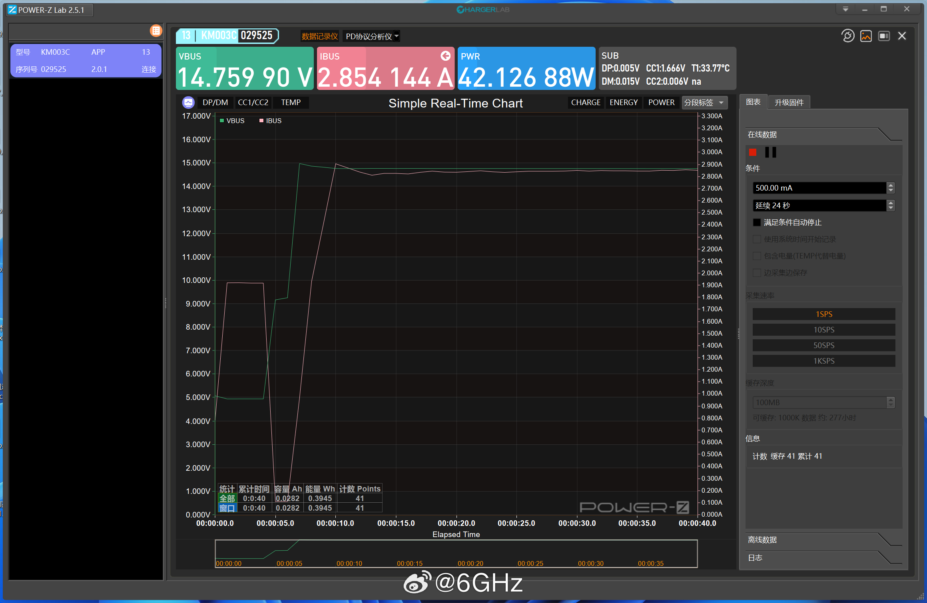Screen dimensions: 927x603
Task: Decrease the 500.00 mA threshold stepper
Action: click(891, 191)
